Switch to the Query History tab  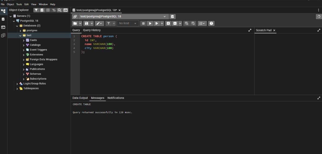(92, 30)
